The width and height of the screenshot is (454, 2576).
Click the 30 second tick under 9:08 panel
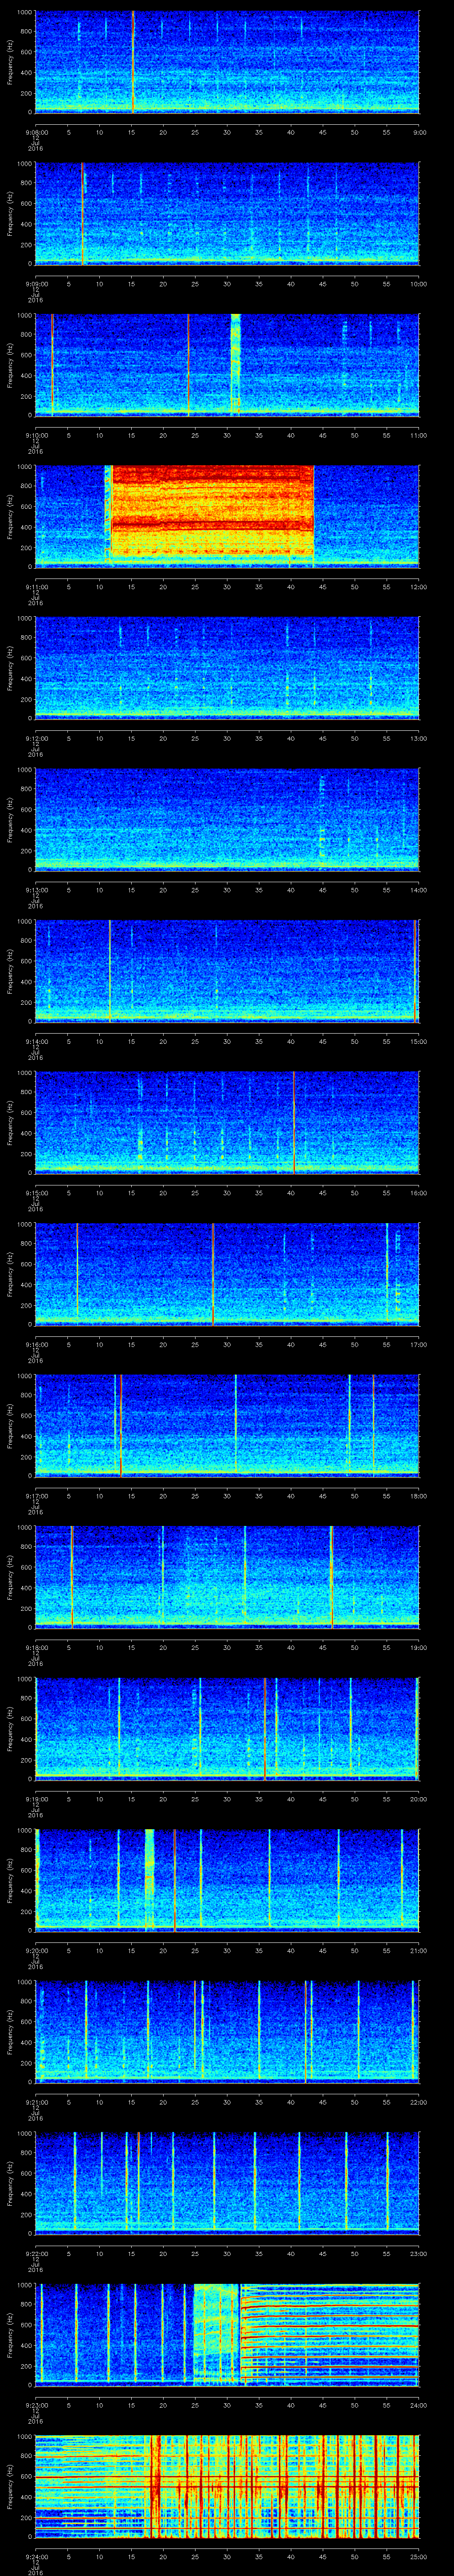pyautogui.click(x=227, y=132)
